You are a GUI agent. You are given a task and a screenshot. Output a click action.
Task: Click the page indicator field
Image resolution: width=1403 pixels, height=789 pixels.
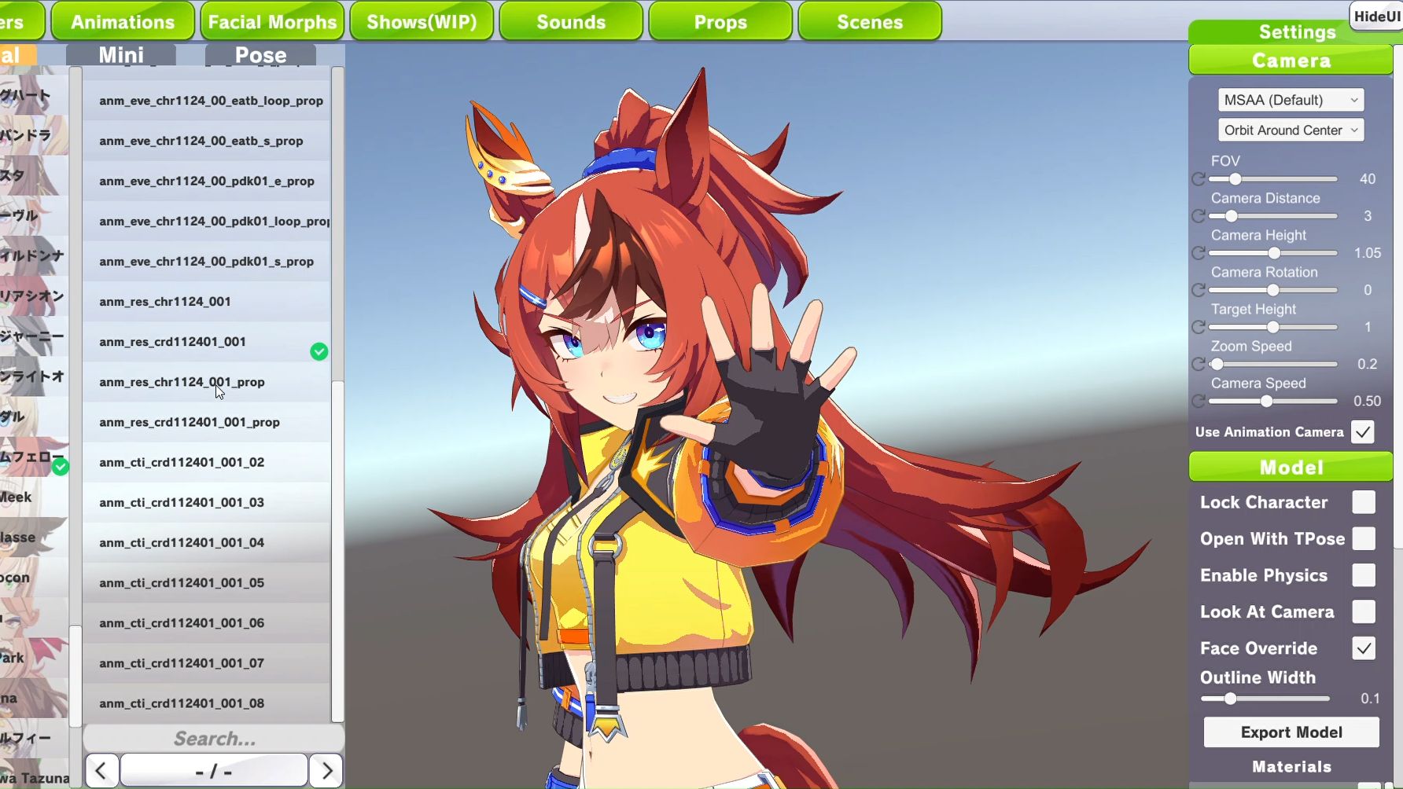[214, 771]
